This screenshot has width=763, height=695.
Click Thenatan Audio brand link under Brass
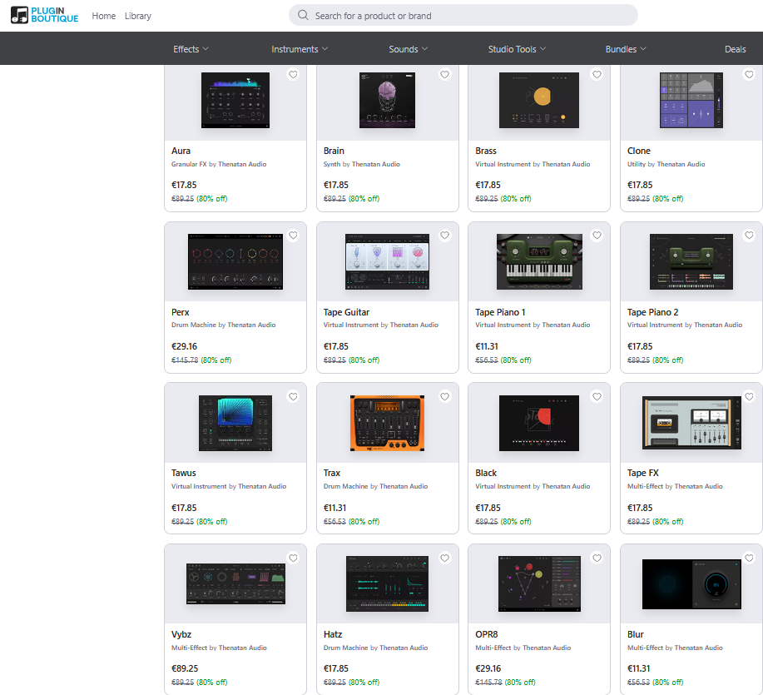pyautogui.click(x=566, y=164)
